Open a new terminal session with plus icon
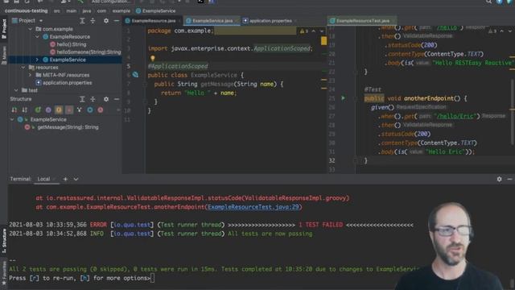 tap(65, 179)
